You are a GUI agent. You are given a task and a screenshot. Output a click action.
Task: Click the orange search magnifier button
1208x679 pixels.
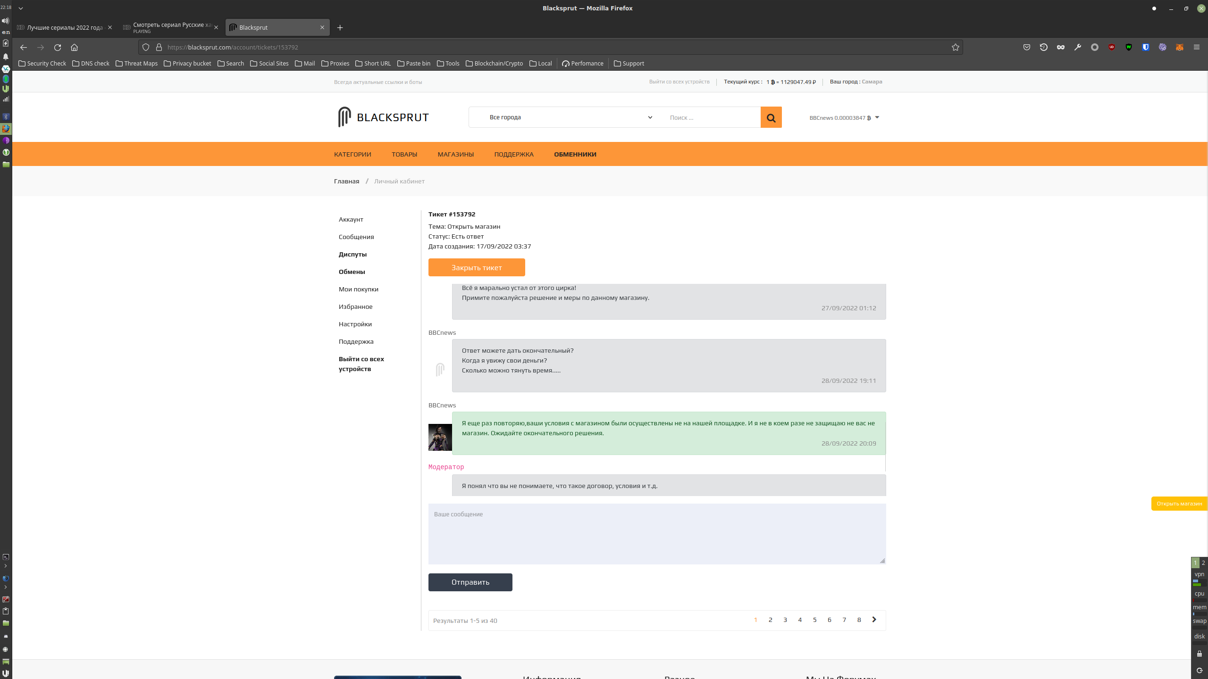tap(771, 117)
